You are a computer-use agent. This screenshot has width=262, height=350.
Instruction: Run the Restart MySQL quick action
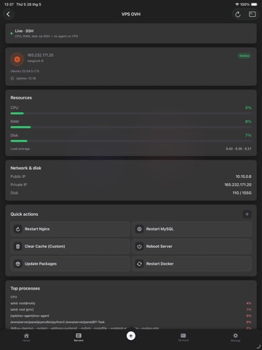tap(191, 229)
